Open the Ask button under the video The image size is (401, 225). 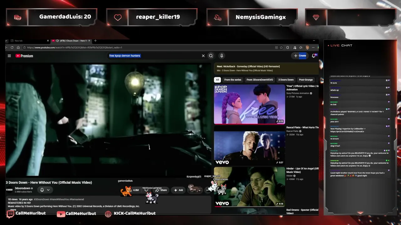point(178,190)
